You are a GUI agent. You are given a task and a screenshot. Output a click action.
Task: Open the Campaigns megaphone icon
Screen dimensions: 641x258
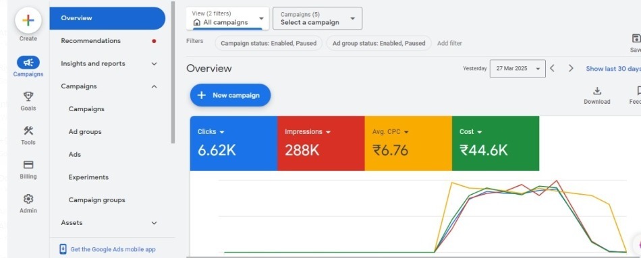(28, 63)
